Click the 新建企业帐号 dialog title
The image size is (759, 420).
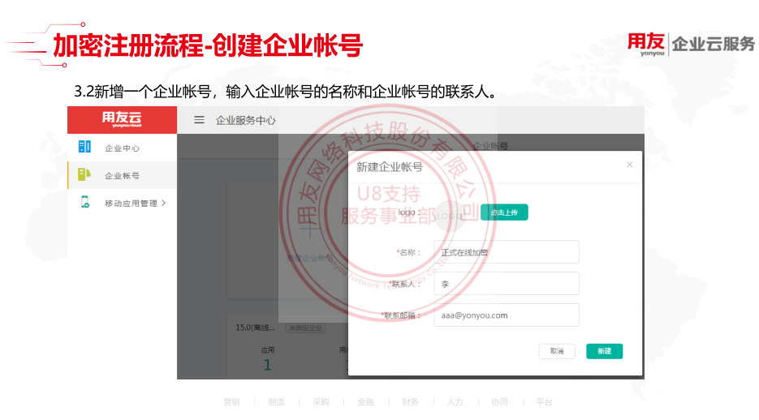(x=389, y=167)
